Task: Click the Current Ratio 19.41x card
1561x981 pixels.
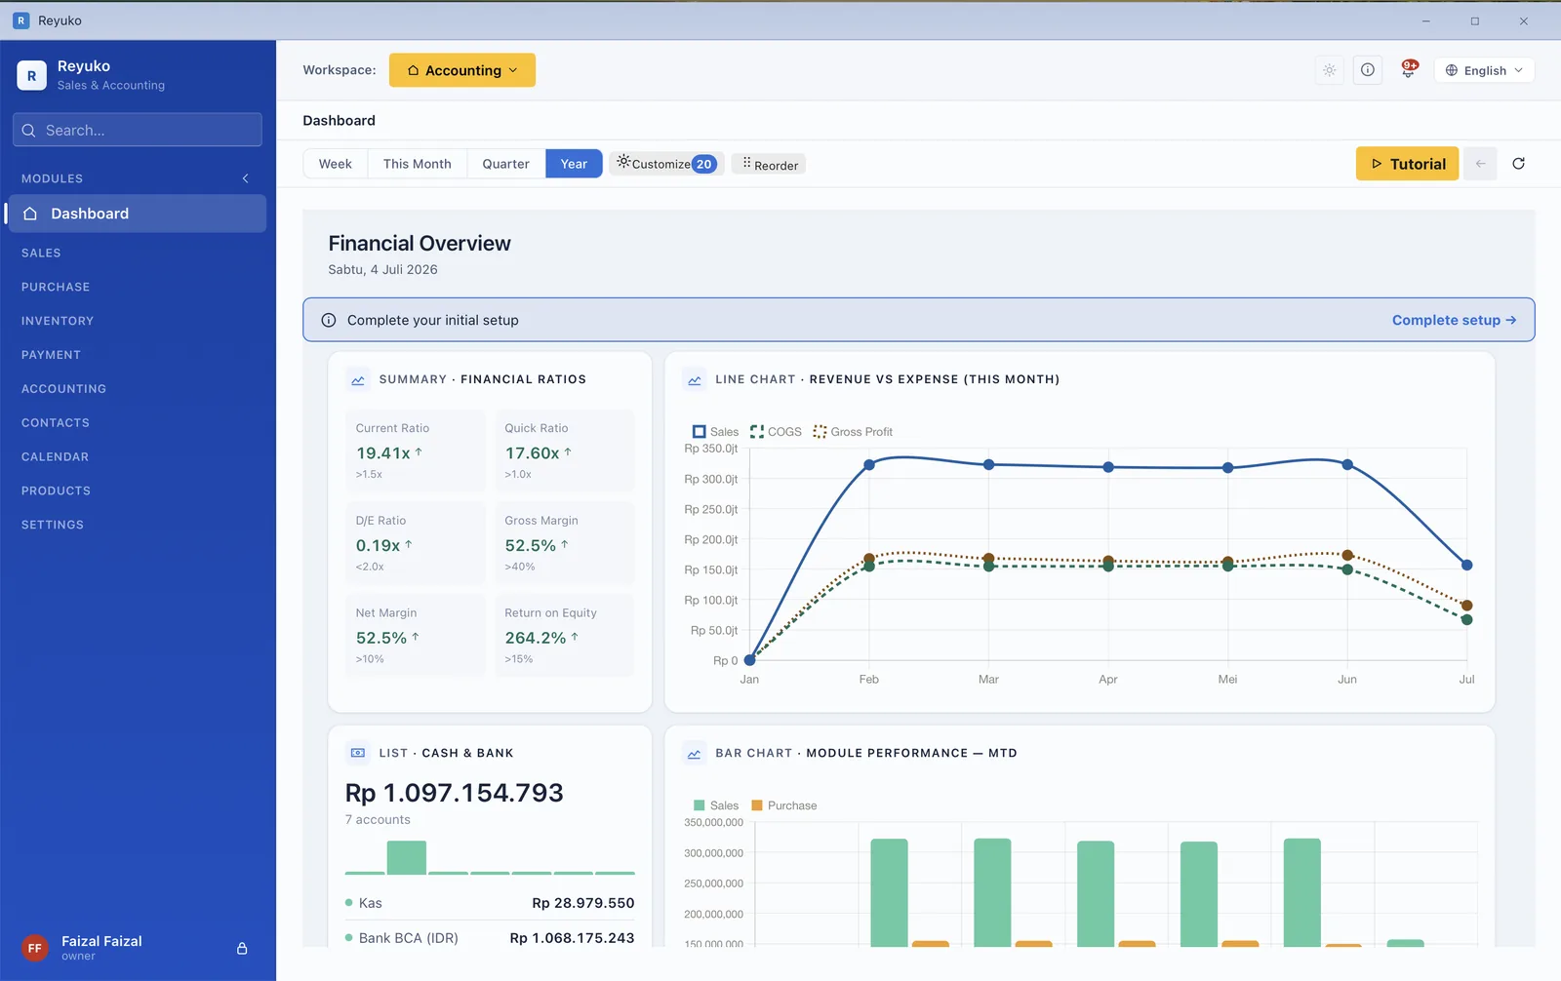Action: coord(416,451)
